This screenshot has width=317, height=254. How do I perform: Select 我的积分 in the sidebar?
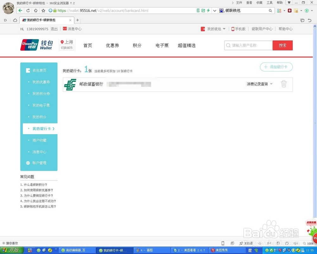point(40,117)
